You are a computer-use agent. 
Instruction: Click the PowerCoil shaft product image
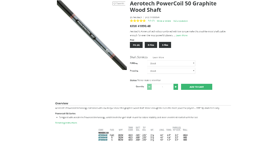92,35
